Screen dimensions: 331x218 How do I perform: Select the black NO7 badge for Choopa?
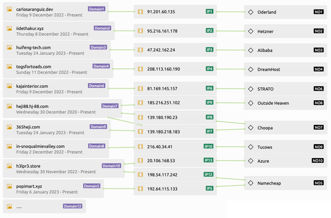[318, 127]
